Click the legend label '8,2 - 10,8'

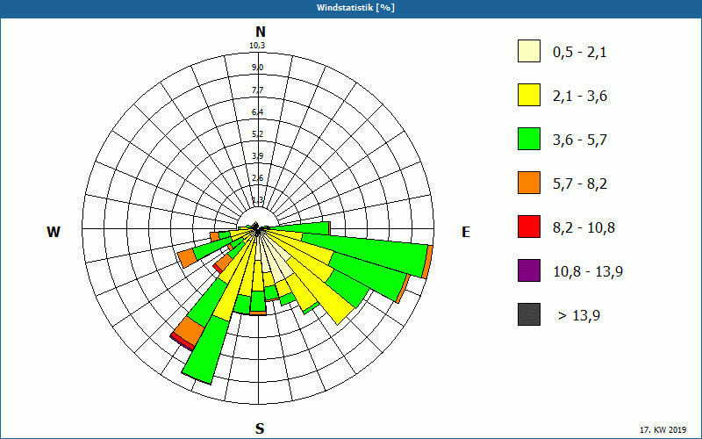click(584, 228)
